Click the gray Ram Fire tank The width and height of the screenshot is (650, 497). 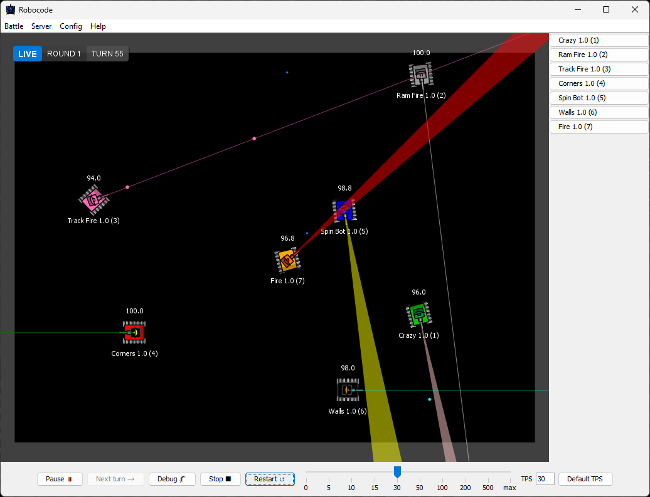(x=421, y=75)
